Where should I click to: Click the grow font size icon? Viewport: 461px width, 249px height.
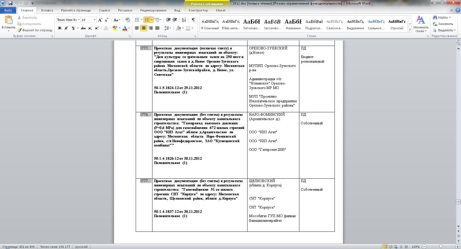[100, 20]
